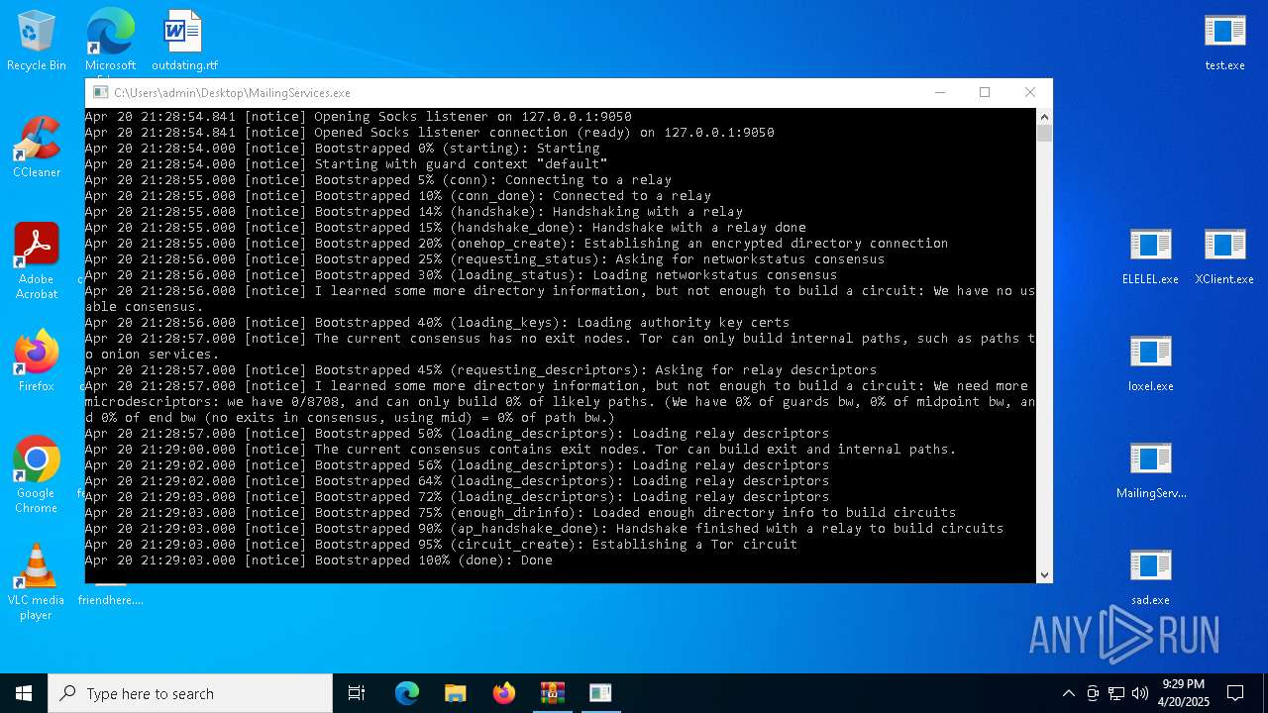Open Firefox from the taskbar

pos(504,693)
